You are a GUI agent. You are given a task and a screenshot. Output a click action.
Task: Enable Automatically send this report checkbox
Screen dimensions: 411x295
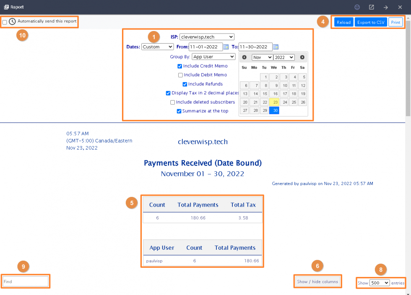(5, 22)
